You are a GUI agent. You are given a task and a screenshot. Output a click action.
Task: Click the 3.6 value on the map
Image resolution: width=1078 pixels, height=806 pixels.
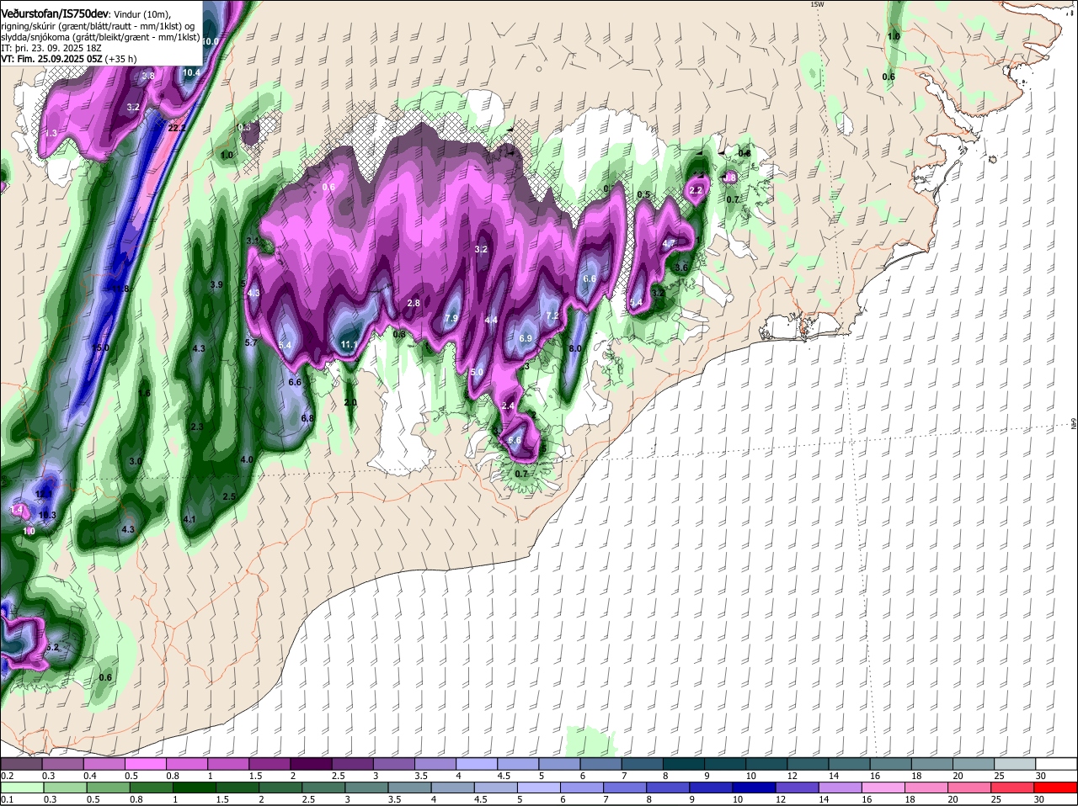[x=682, y=268]
